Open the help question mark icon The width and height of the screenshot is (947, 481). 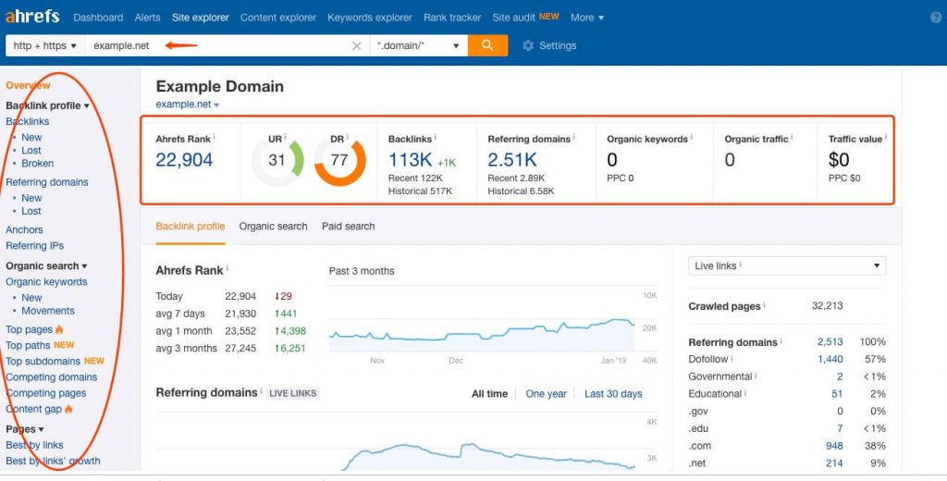click(x=936, y=18)
